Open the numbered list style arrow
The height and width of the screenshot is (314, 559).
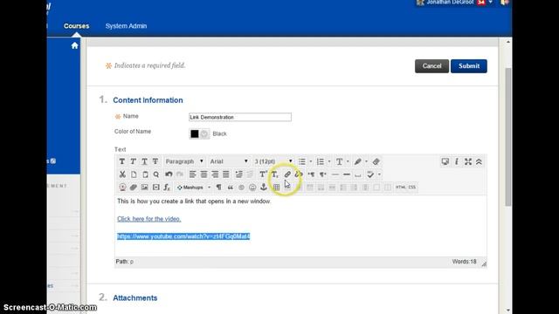329,161
